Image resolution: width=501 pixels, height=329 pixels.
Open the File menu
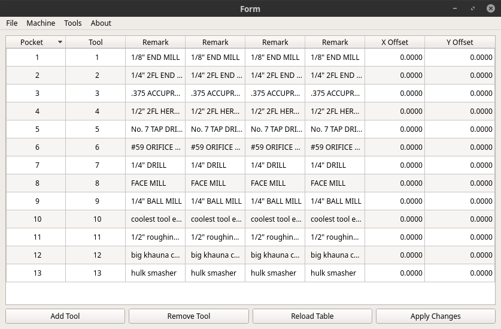point(12,23)
